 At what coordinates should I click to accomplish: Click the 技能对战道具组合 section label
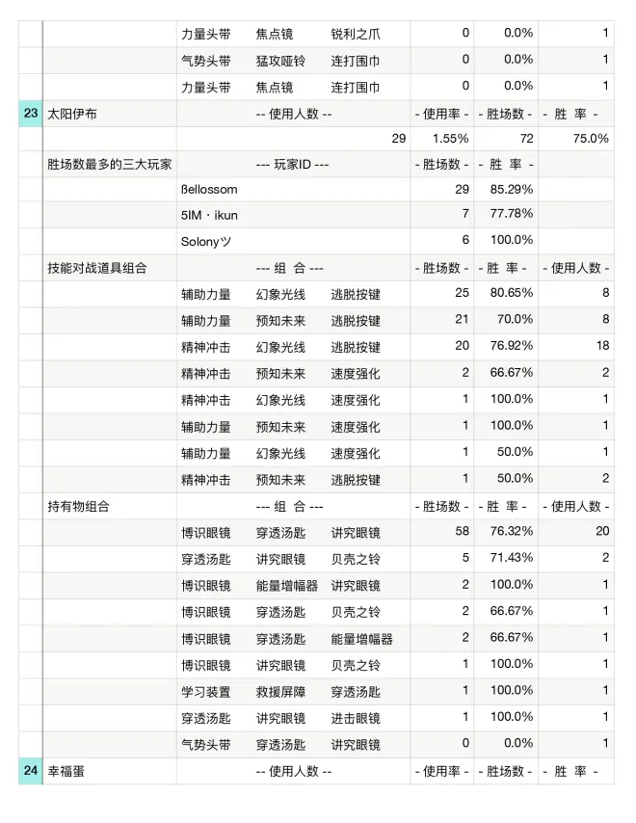[99, 267]
